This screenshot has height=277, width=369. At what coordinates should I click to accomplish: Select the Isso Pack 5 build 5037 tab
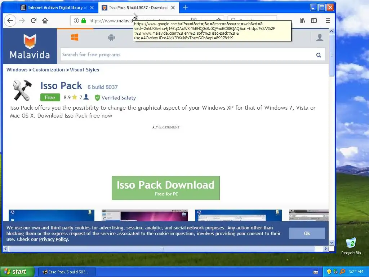[x=138, y=8]
